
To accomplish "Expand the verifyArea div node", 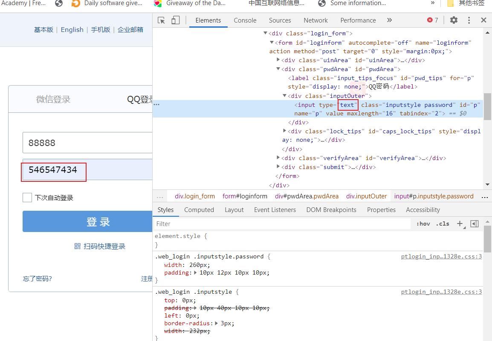I will click(x=278, y=158).
